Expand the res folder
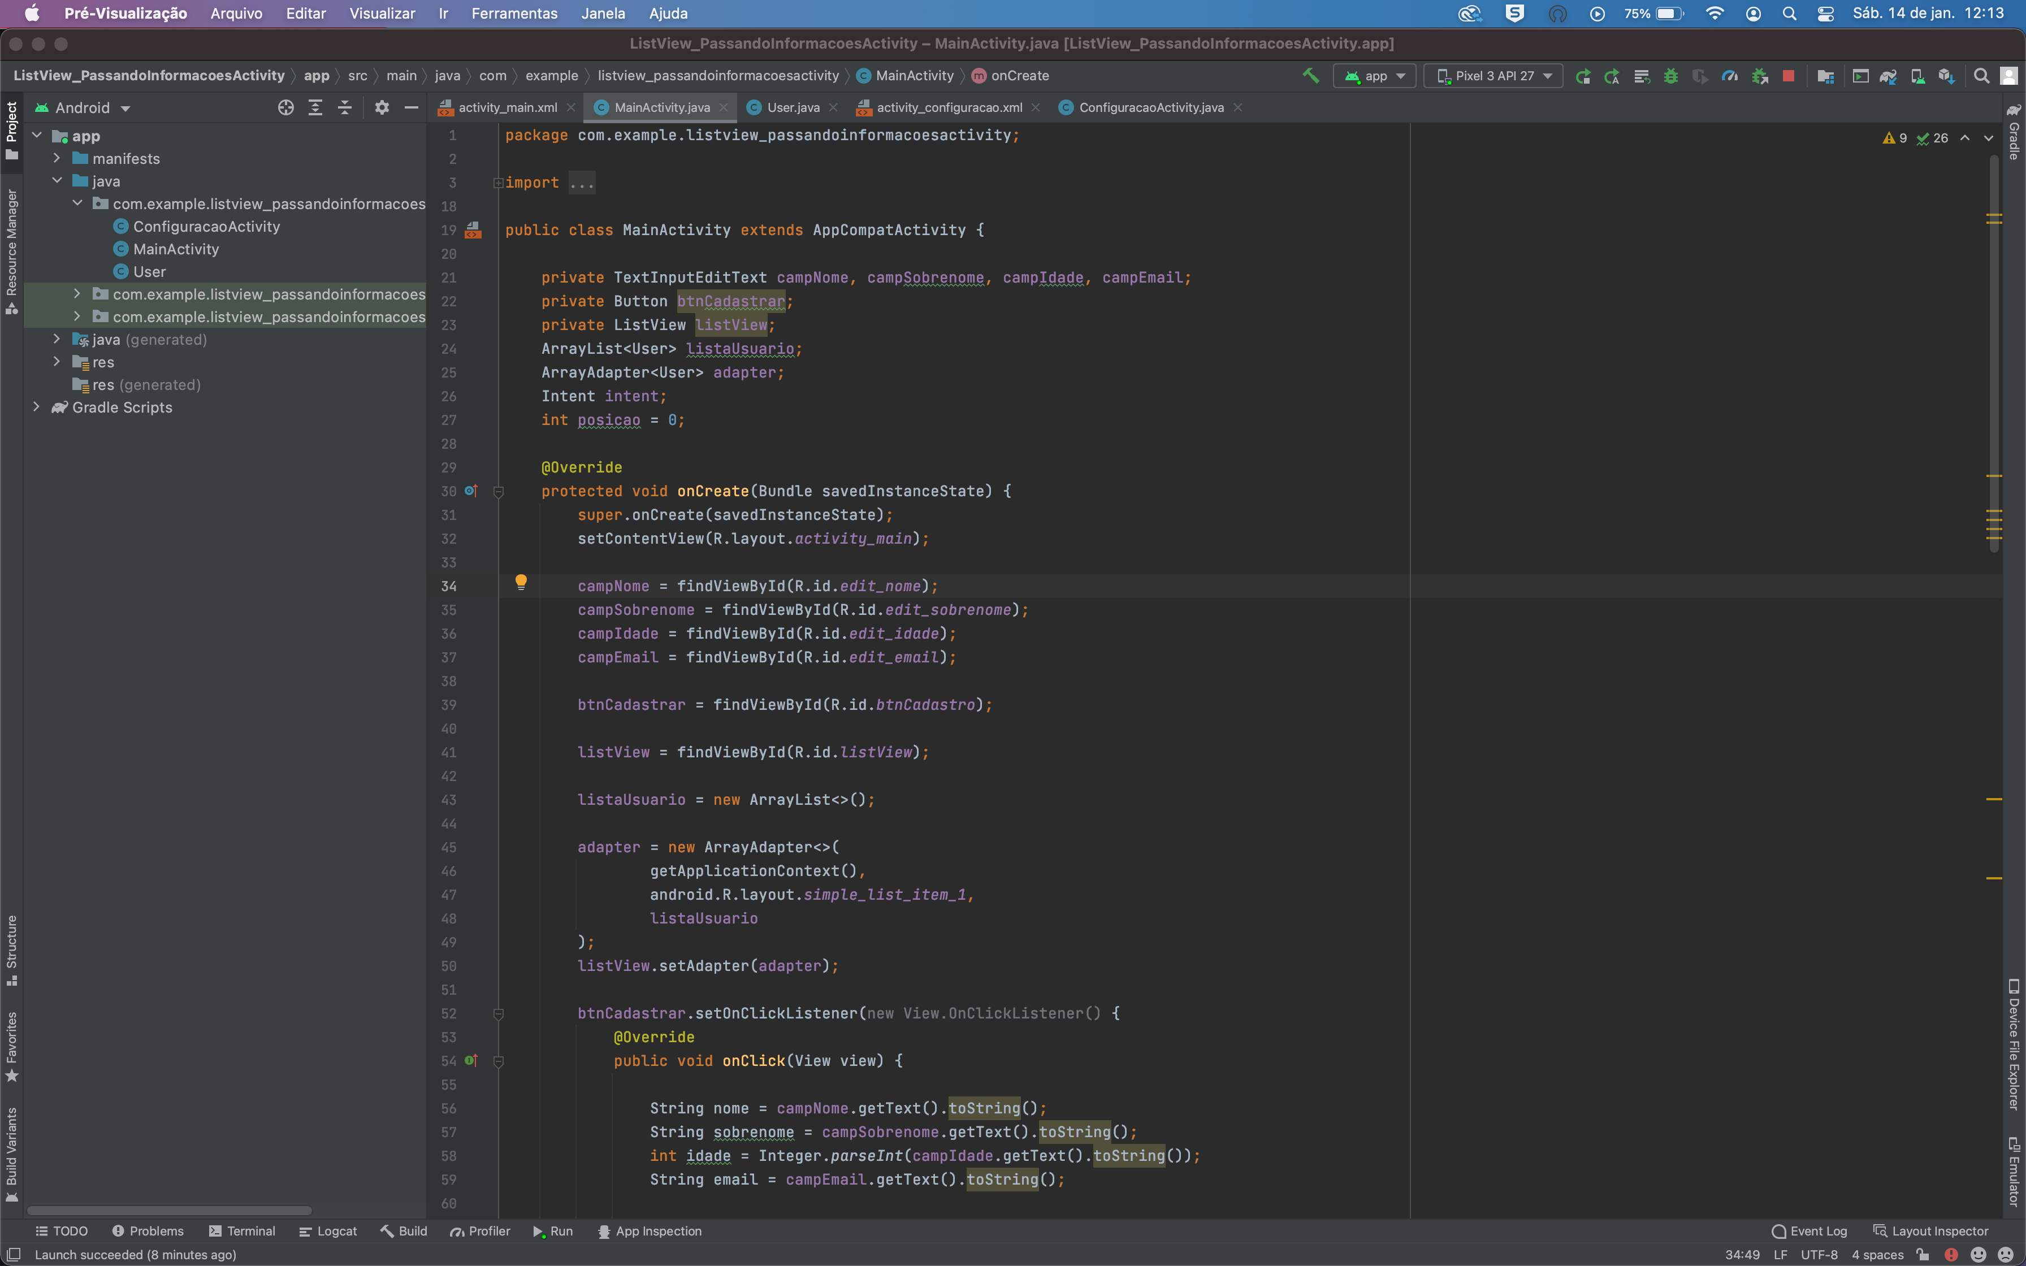 [x=57, y=362]
